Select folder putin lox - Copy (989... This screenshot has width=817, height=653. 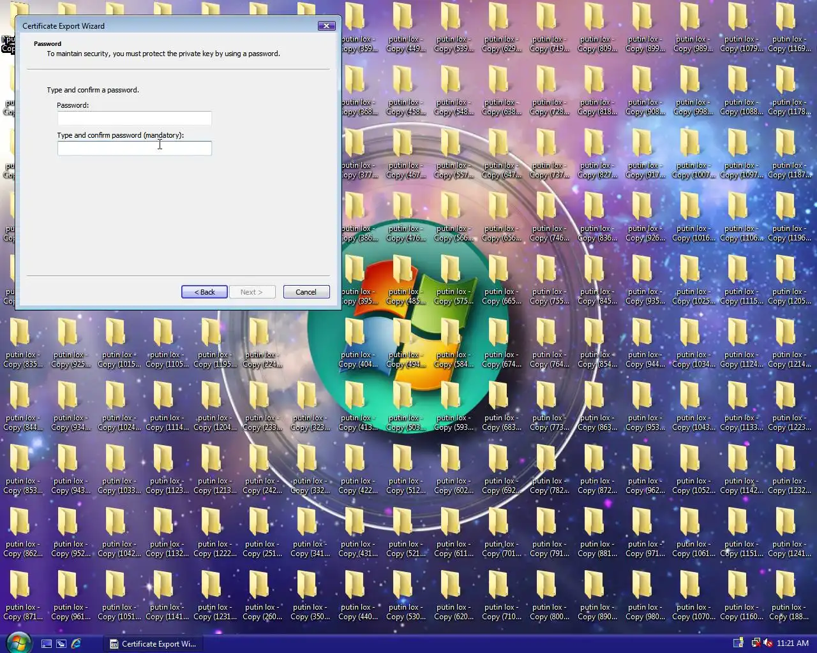point(693,28)
